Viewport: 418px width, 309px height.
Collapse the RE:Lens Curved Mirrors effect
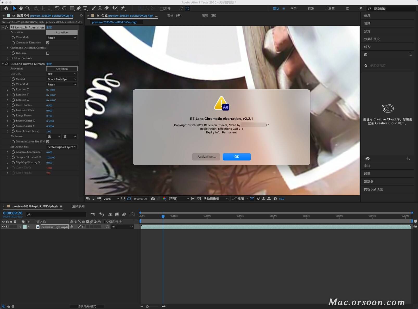click(3, 64)
